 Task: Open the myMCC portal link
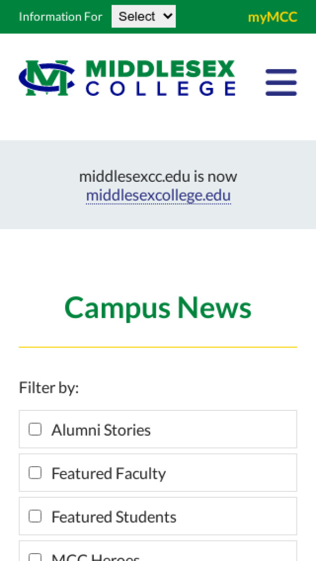272,17
